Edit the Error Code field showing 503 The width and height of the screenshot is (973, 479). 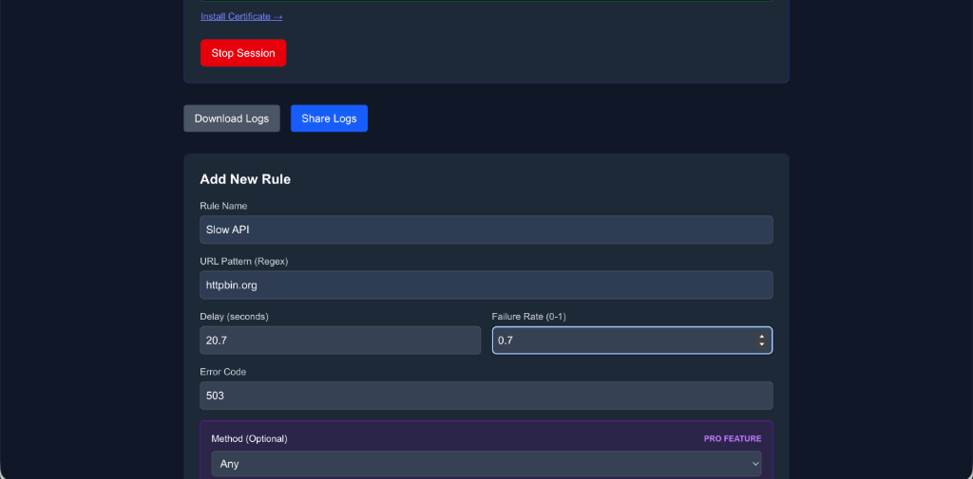click(x=486, y=396)
